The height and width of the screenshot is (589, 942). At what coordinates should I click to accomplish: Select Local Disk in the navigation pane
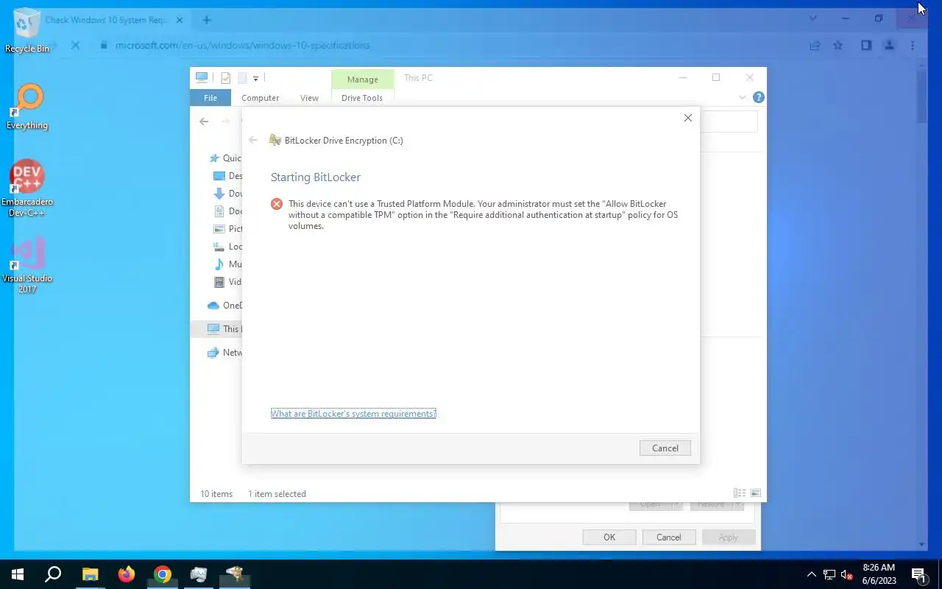[227, 247]
